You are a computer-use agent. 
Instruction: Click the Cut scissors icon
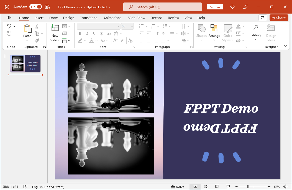[x=37, y=27]
